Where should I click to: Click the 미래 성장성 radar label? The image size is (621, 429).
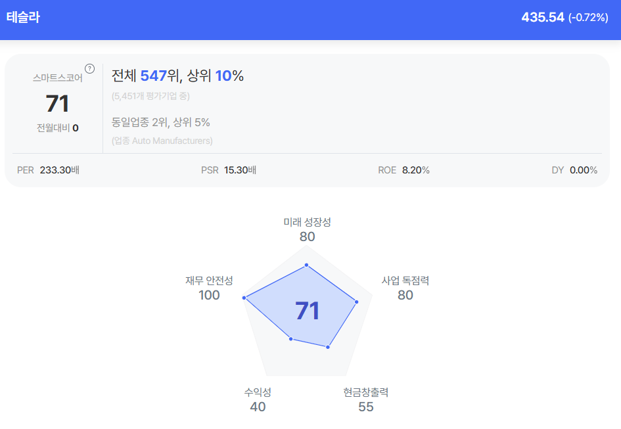(x=307, y=222)
